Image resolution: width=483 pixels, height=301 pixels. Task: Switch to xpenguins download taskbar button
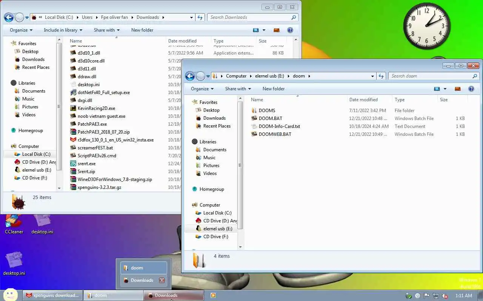coord(52,295)
